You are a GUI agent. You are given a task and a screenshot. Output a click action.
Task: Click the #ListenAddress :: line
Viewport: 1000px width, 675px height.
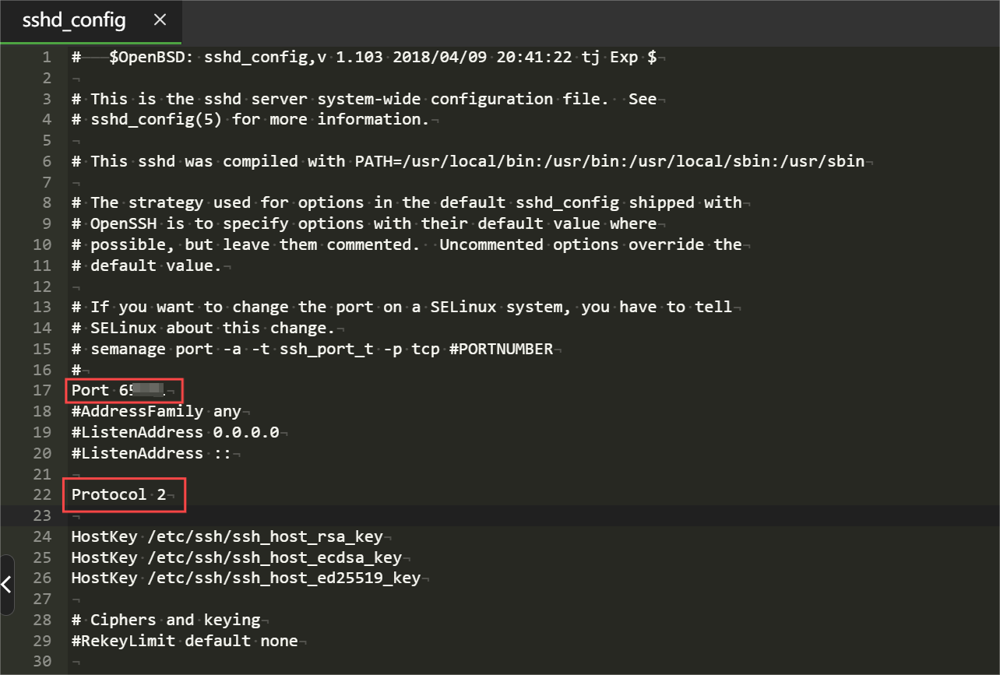151,453
